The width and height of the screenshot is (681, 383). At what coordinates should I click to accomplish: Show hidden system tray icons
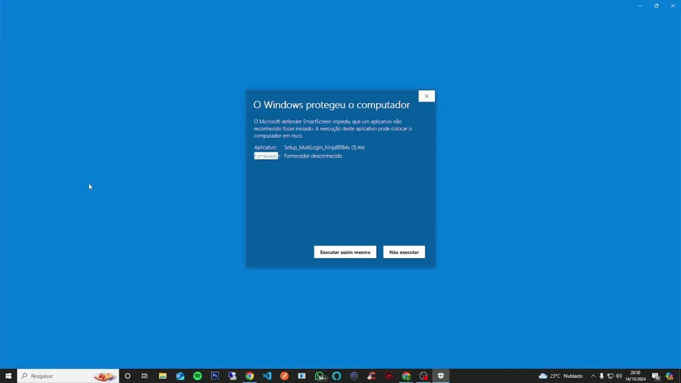tap(593, 376)
